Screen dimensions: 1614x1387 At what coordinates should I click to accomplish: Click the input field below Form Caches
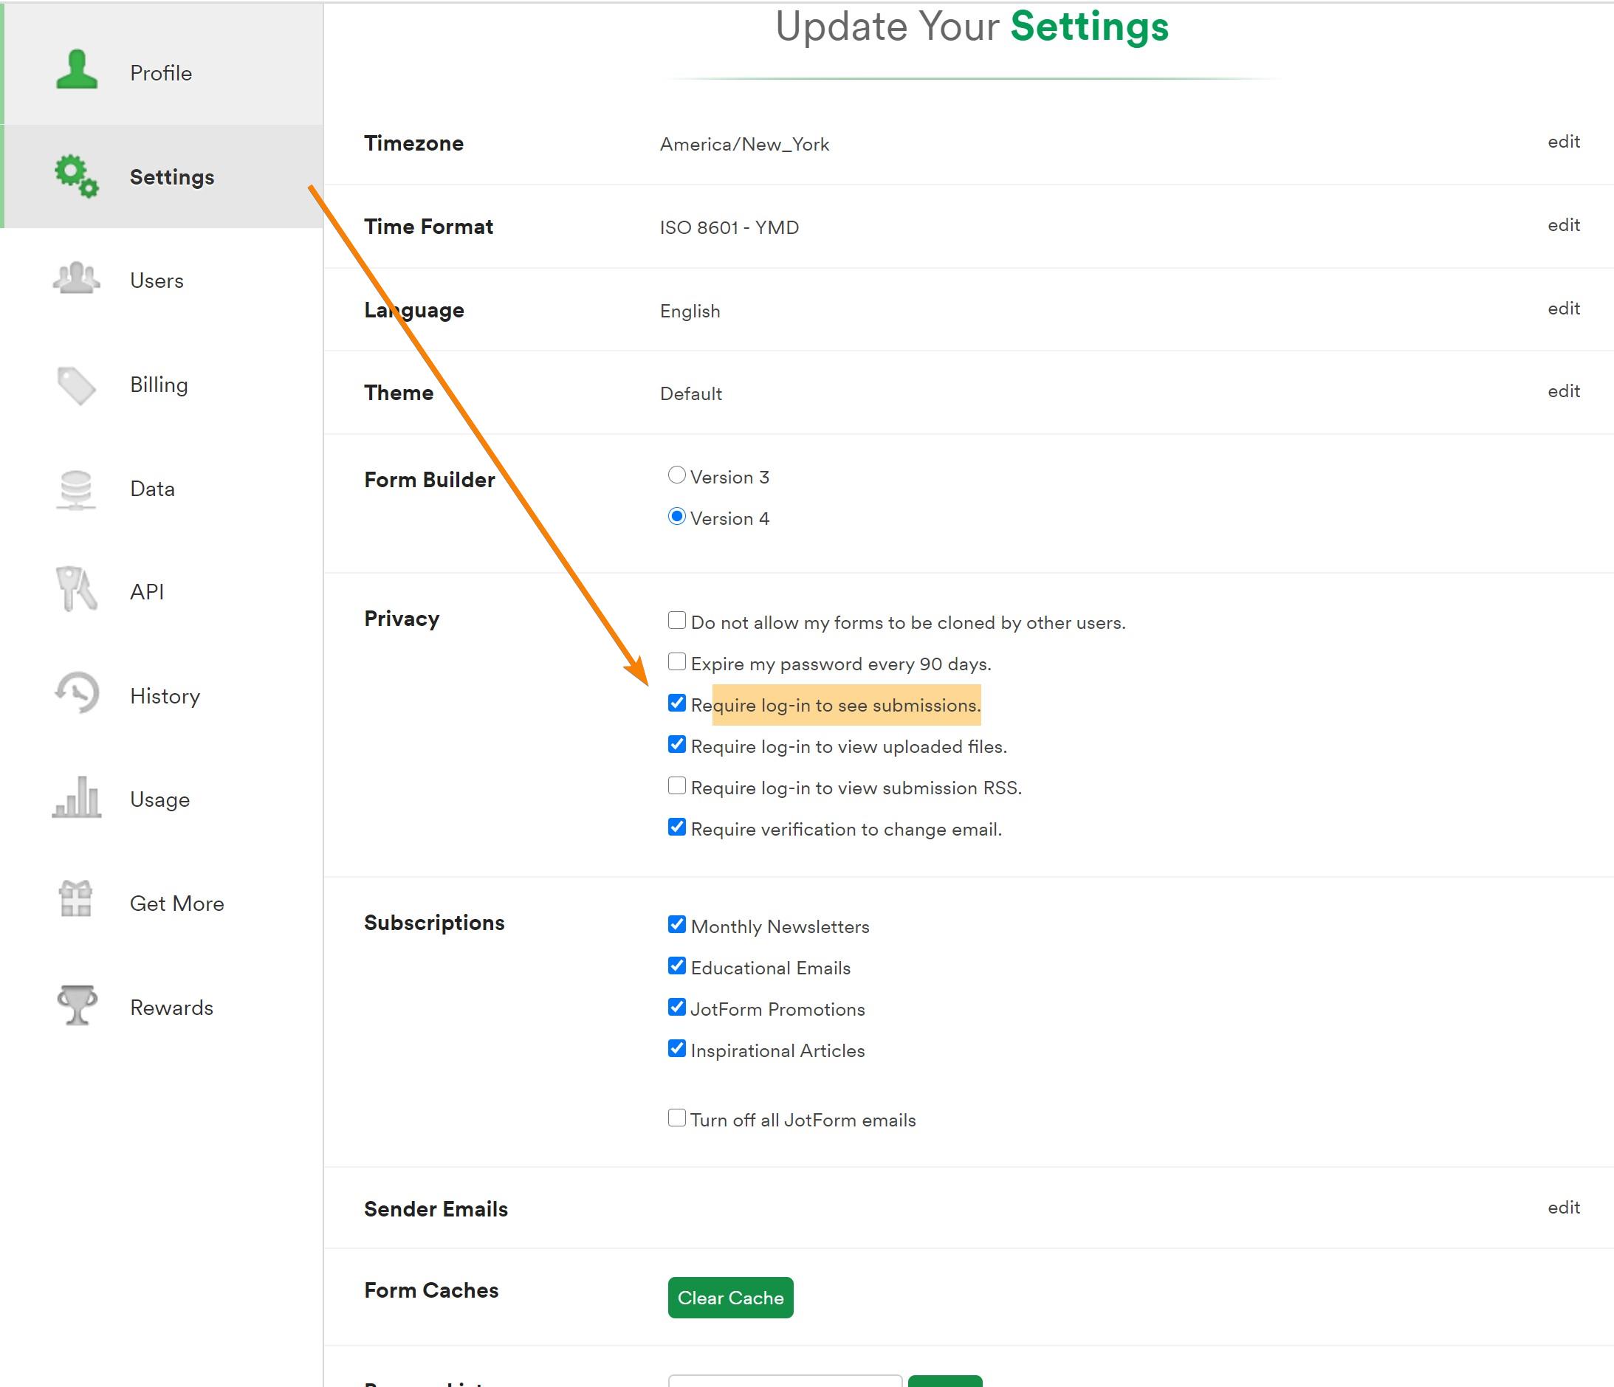(x=784, y=1381)
